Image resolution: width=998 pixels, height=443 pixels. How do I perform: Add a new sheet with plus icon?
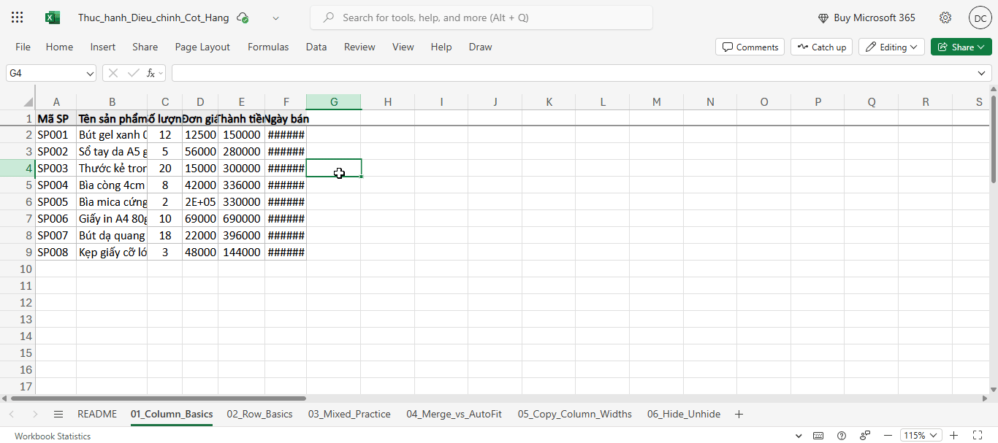point(739,414)
